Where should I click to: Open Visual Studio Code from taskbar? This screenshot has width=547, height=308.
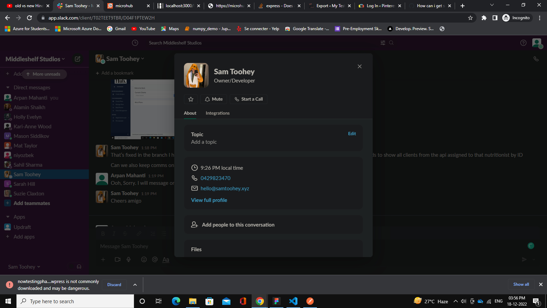(x=293, y=301)
